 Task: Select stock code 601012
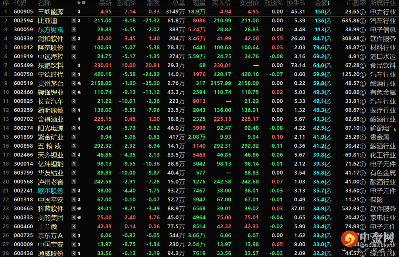click(x=23, y=47)
